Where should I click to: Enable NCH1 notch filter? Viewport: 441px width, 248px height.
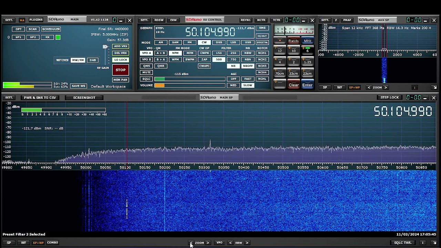[x=262, y=53]
